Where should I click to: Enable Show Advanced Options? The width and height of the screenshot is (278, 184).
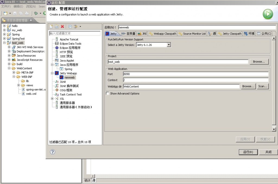[108, 93]
